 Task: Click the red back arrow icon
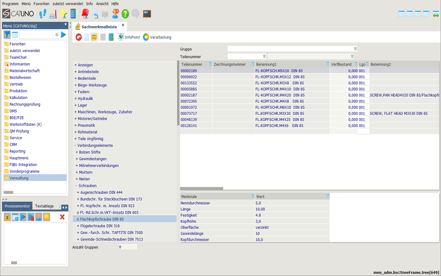78,37
